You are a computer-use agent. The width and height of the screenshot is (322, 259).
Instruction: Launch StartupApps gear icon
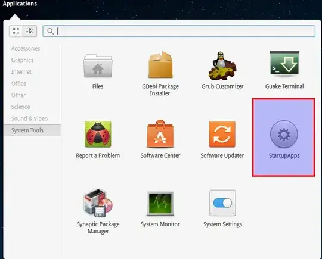point(284,134)
